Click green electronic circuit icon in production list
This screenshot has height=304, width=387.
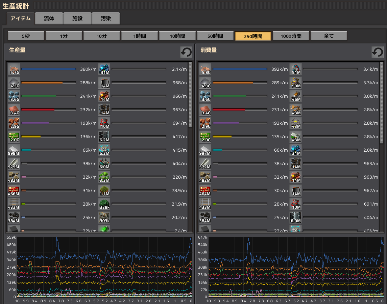14,137
